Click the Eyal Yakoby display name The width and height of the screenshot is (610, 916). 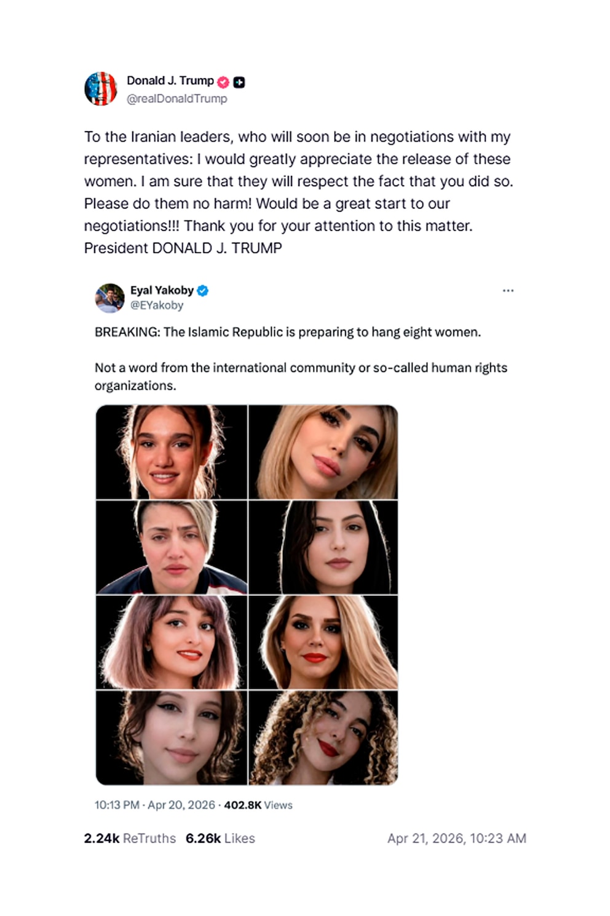pyautogui.click(x=162, y=291)
